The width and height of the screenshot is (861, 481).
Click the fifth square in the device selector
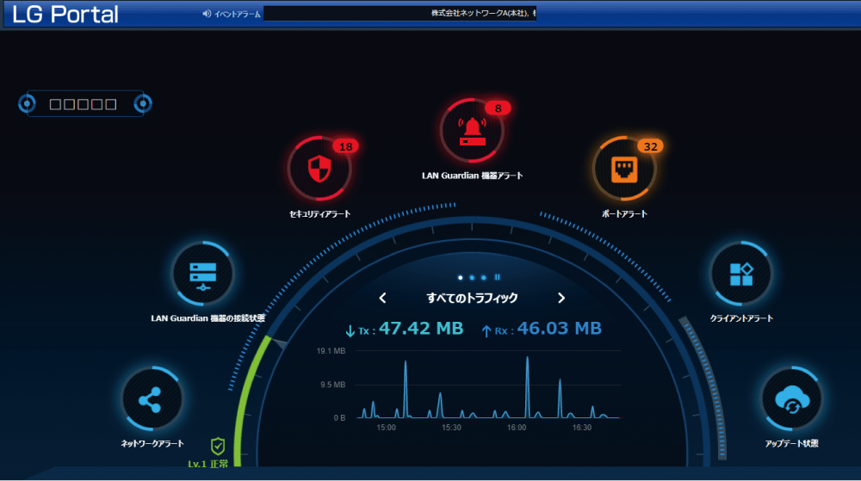tap(111, 104)
